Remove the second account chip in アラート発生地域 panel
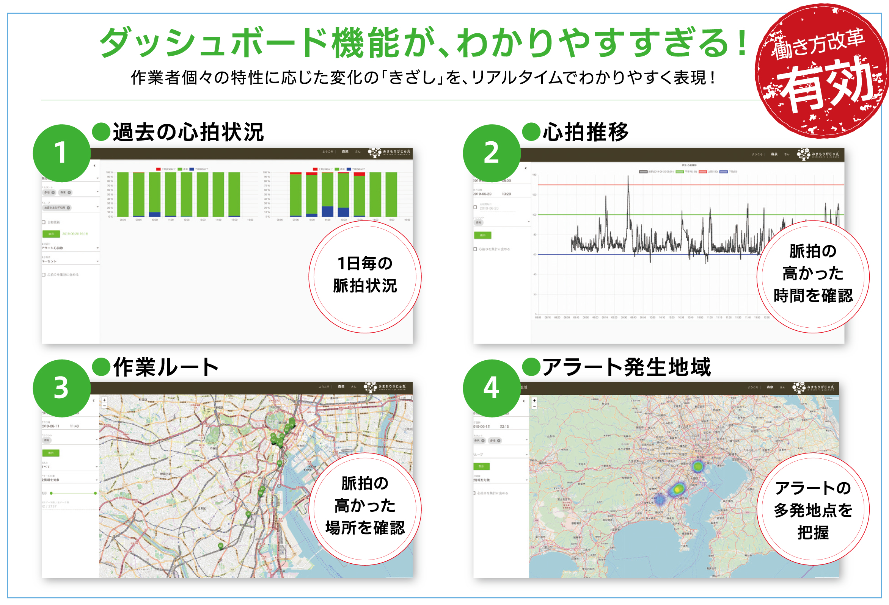This screenshot has width=889, height=605. click(499, 441)
